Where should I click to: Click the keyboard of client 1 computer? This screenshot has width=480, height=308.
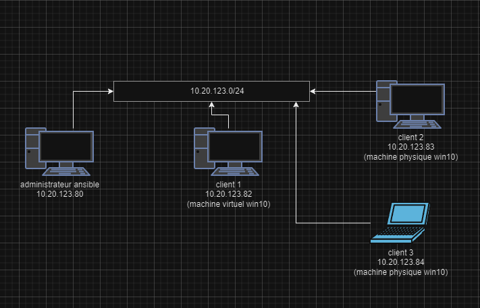click(x=235, y=171)
